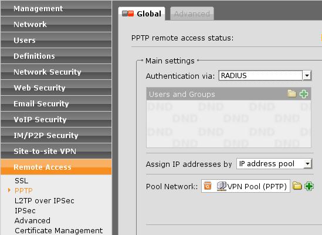Open the SSL remote access page
The height and width of the screenshot is (235, 322).
click(x=21, y=181)
